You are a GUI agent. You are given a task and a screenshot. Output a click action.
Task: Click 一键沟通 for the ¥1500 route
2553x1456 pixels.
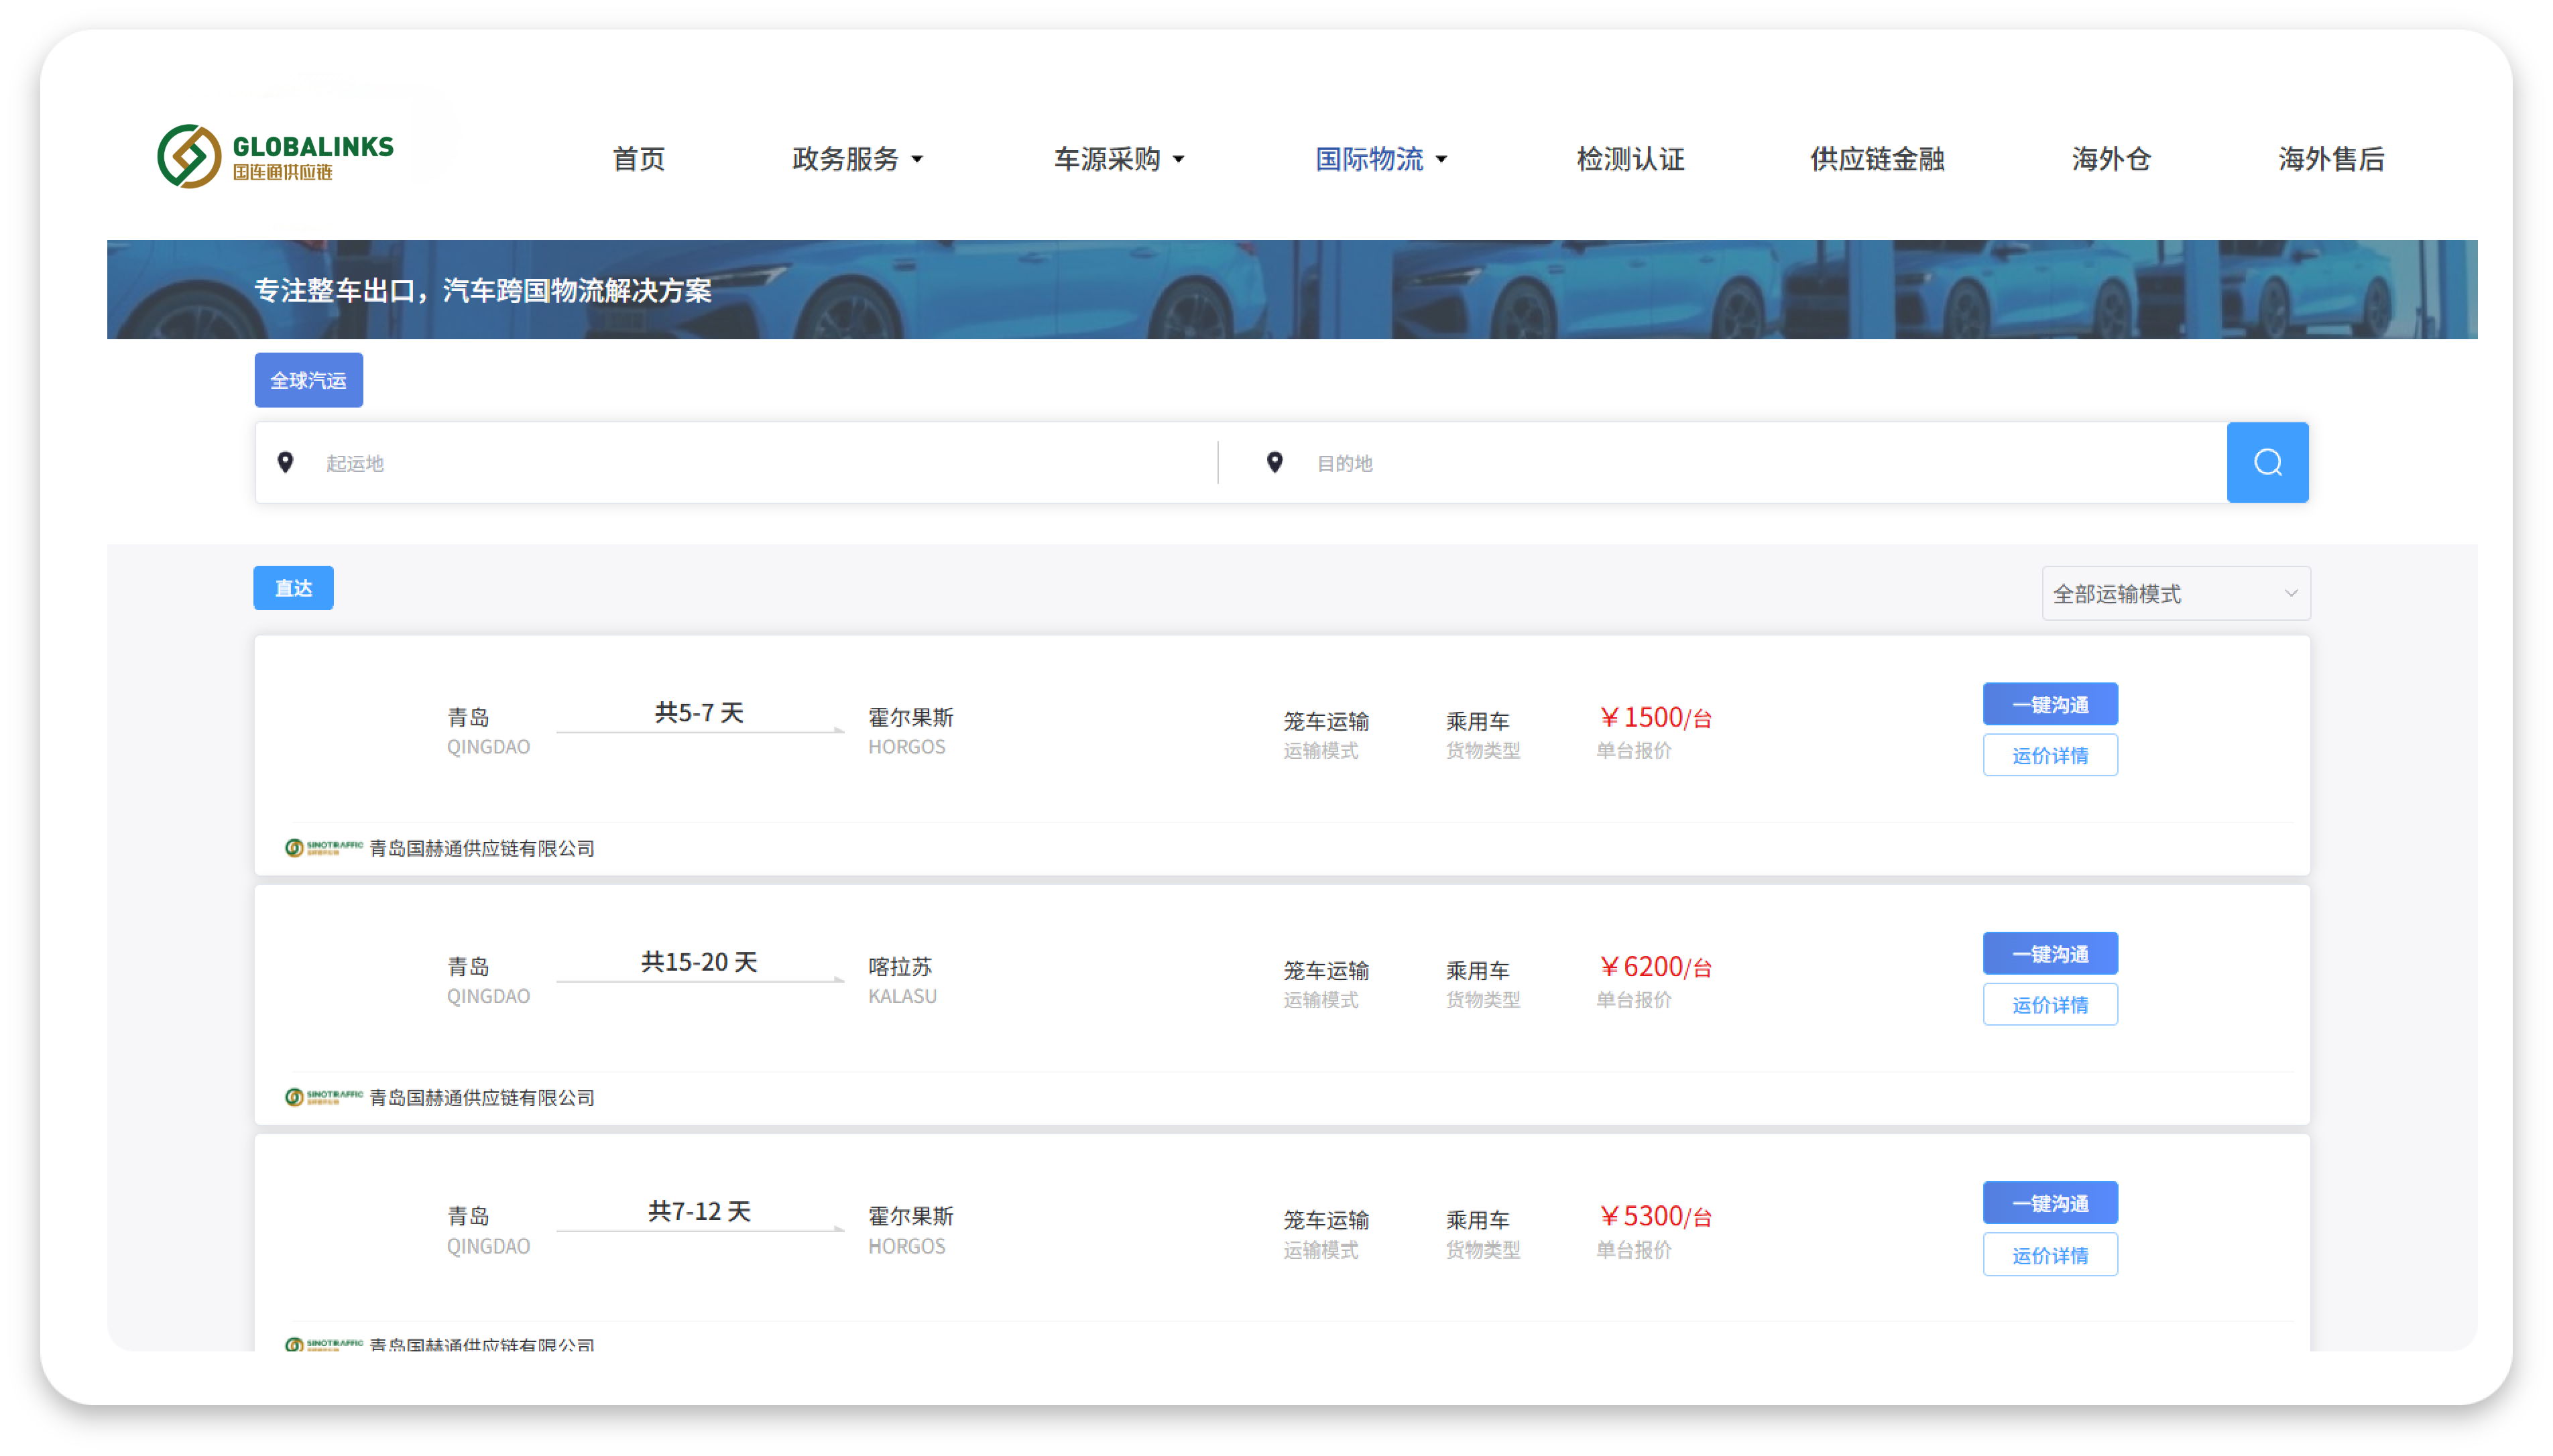[x=2050, y=704]
